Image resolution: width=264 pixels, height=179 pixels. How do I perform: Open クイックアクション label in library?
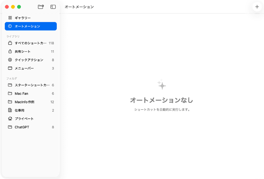29,60
